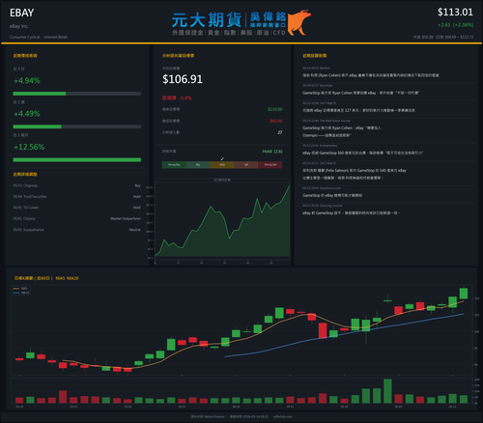
Task: Click the average target price $106.91
Action: point(183,79)
